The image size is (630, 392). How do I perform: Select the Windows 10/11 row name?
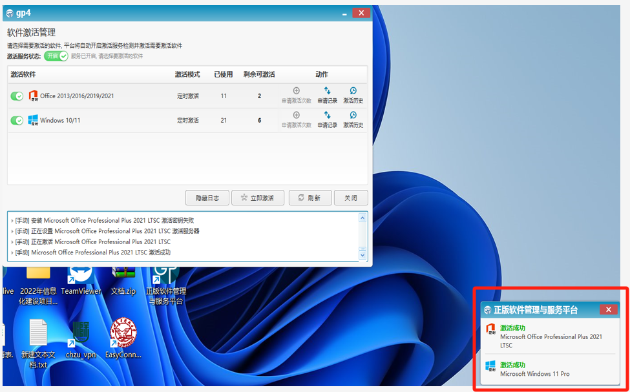(60, 120)
